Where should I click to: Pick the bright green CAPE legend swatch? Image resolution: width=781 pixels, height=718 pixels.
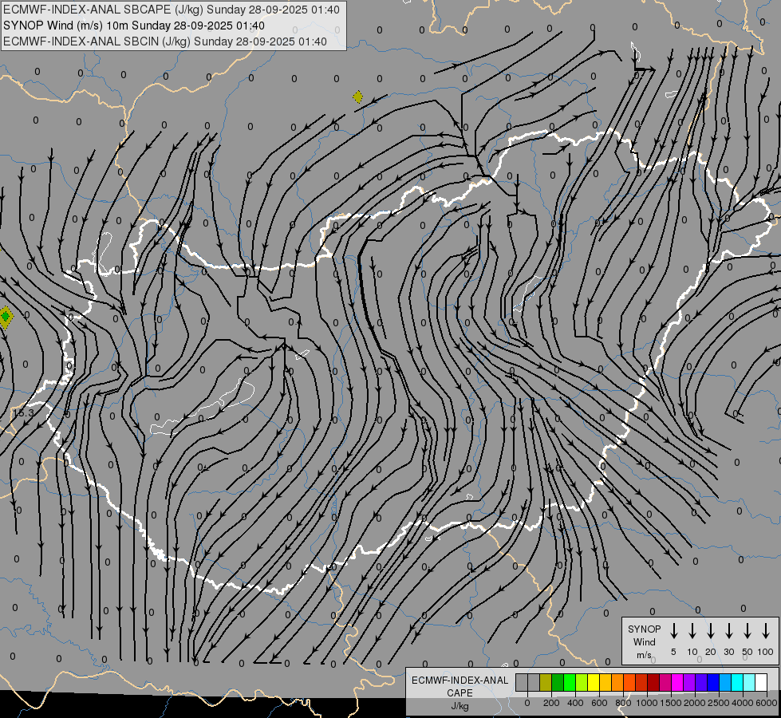(570, 682)
